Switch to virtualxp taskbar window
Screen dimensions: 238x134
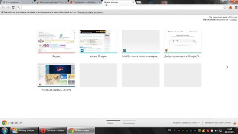click(x=24, y=131)
